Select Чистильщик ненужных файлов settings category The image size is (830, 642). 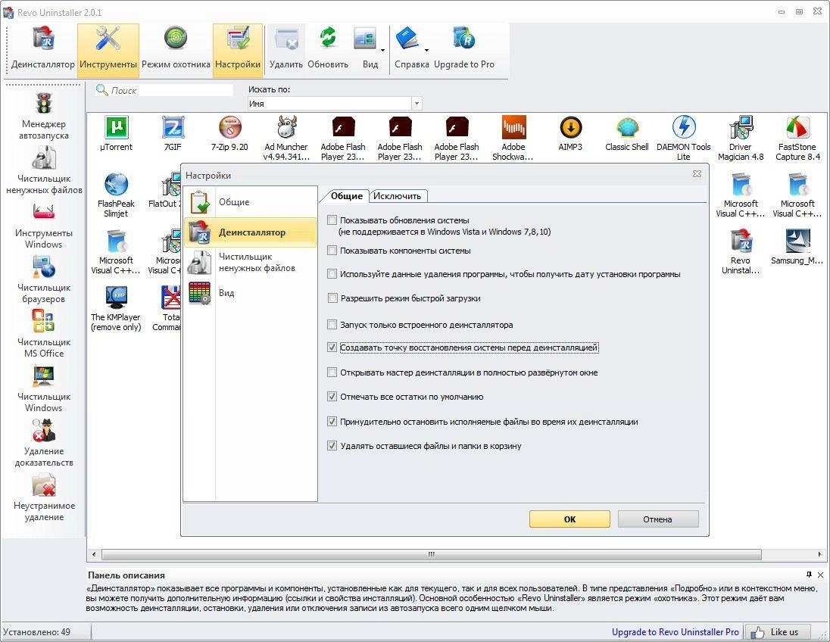point(251,263)
